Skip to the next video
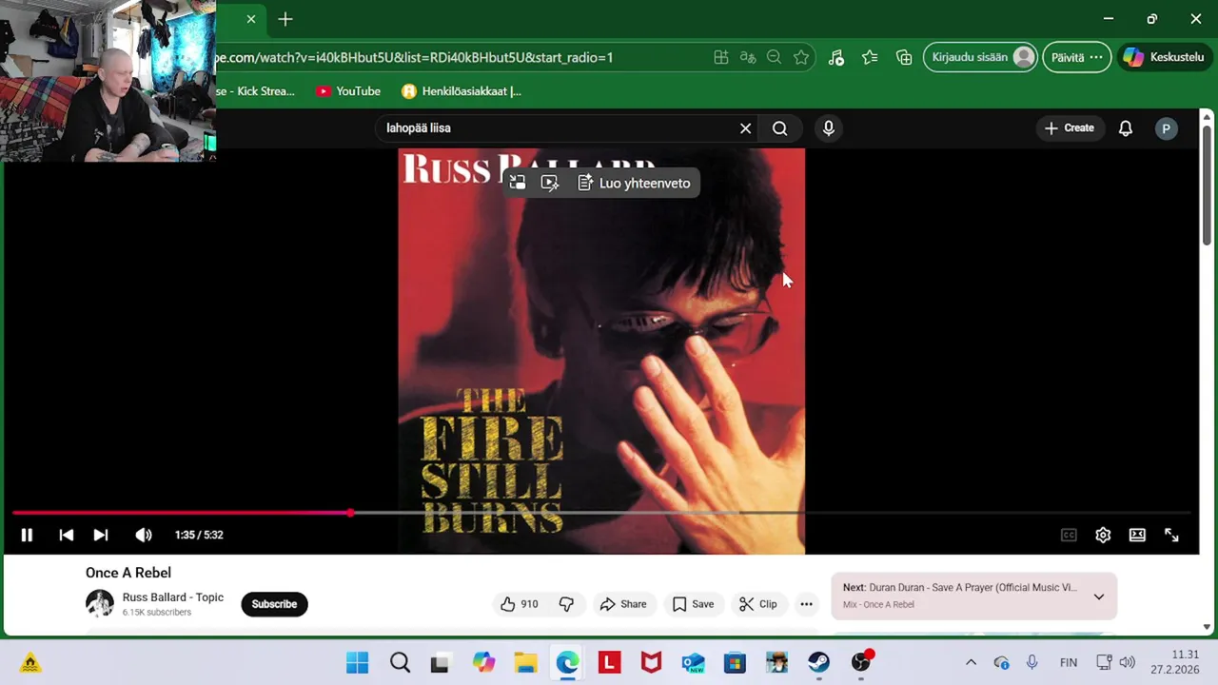 click(101, 535)
